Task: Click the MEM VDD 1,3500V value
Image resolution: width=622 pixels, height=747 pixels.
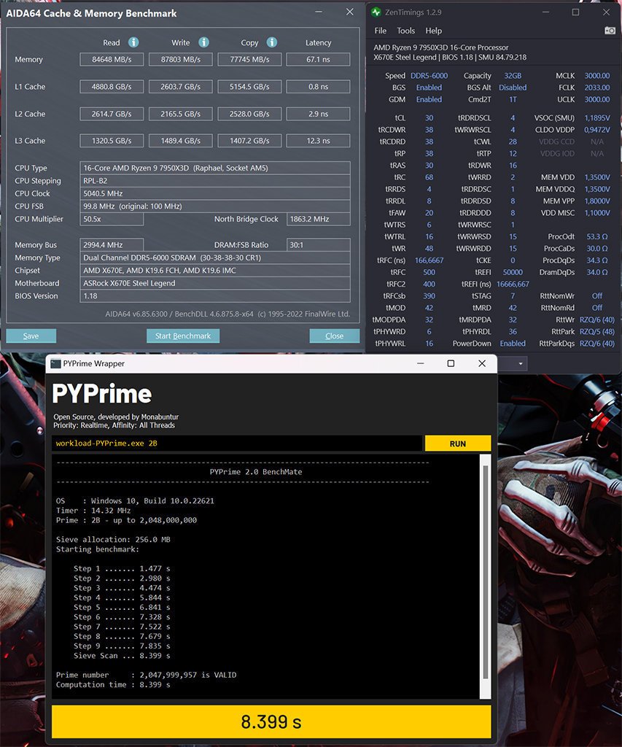Action: tap(597, 177)
